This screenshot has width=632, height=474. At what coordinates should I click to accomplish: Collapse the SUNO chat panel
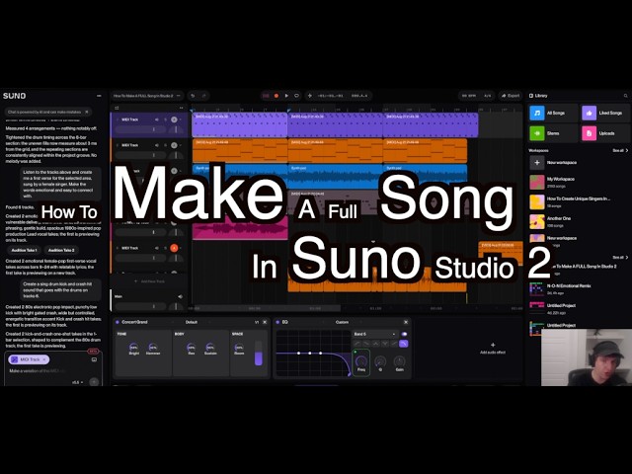click(x=99, y=96)
